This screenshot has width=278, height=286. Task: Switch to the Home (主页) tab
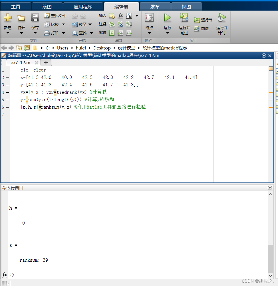pos(16,7)
